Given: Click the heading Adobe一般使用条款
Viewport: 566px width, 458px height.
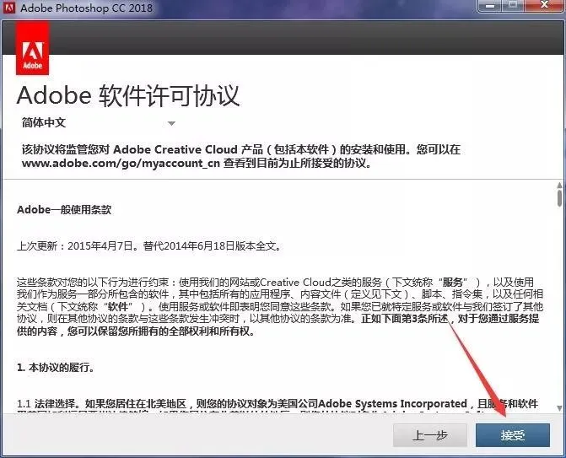Looking at the screenshot, I should (64, 210).
